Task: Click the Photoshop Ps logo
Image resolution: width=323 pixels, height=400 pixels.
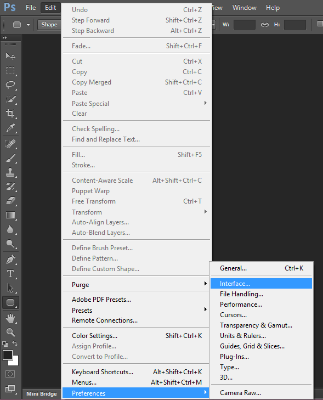Action: [10, 7]
